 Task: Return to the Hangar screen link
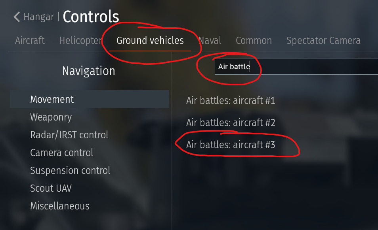pyautogui.click(x=39, y=17)
